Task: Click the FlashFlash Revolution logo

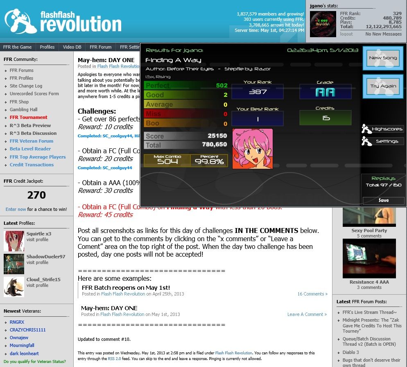Action: coord(63,21)
